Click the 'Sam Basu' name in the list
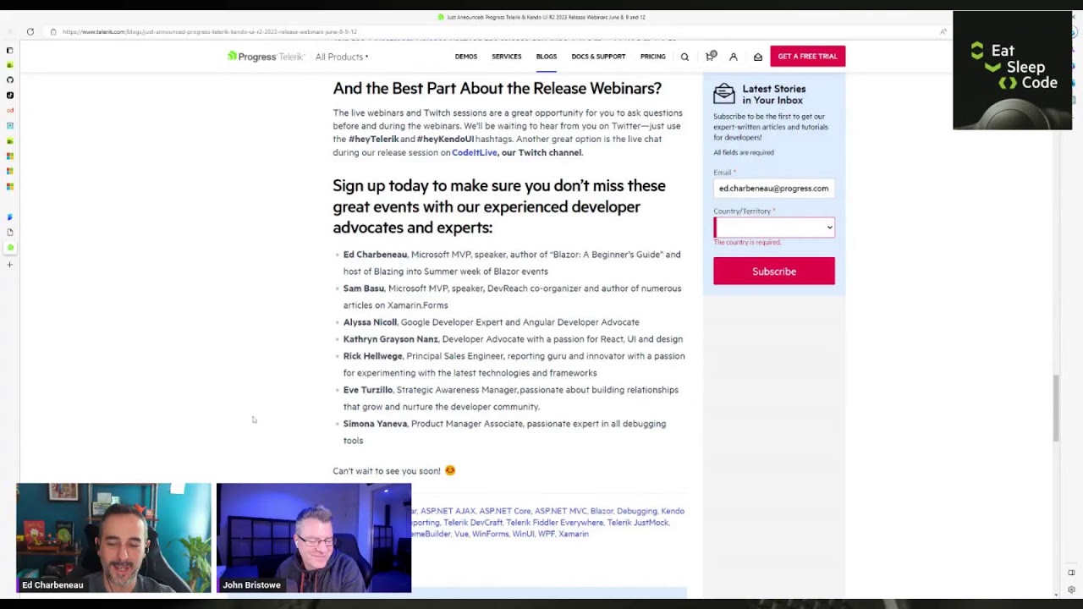 pos(364,288)
